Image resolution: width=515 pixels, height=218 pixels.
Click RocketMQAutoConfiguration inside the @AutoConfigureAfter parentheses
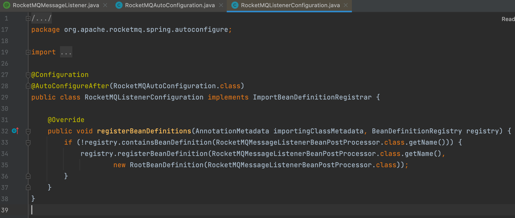pos(164,86)
